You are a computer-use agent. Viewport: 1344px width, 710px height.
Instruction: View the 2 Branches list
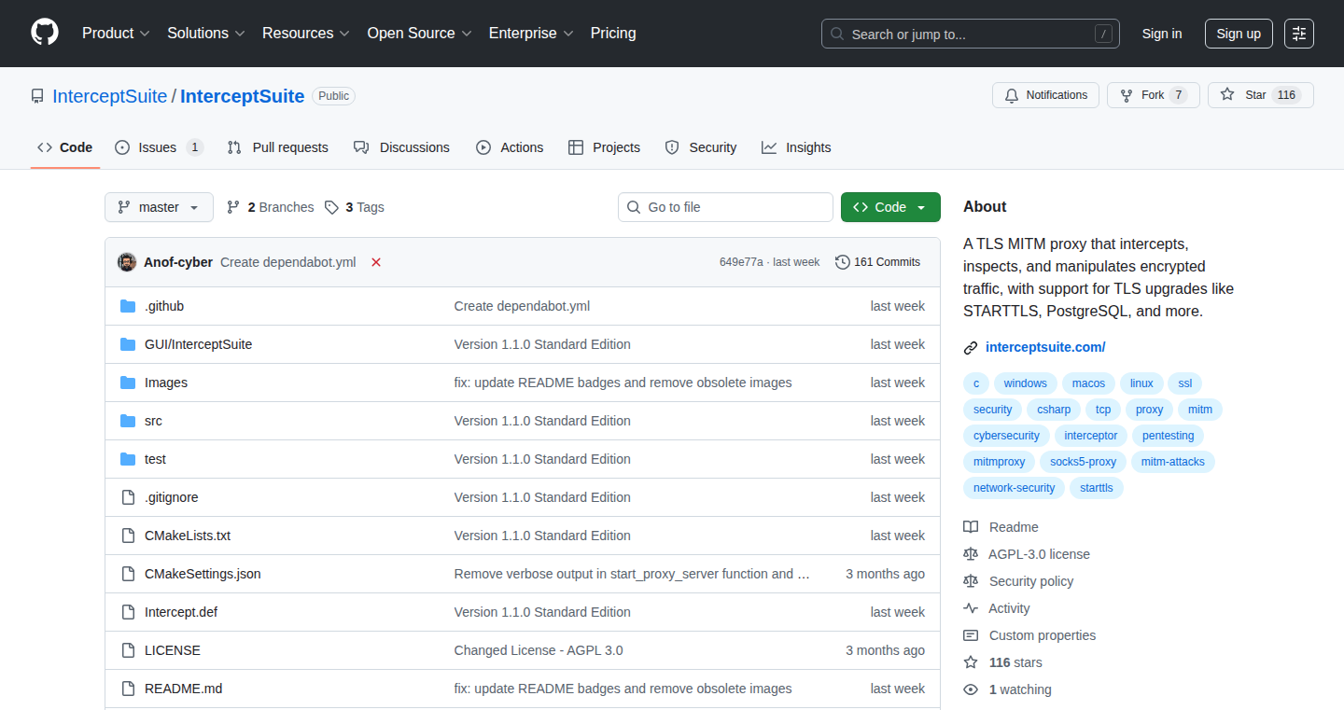point(271,207)
